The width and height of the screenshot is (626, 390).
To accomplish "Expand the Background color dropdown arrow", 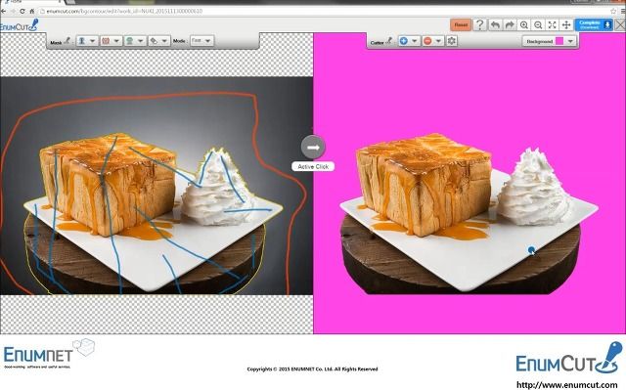I will coord(570,41).
